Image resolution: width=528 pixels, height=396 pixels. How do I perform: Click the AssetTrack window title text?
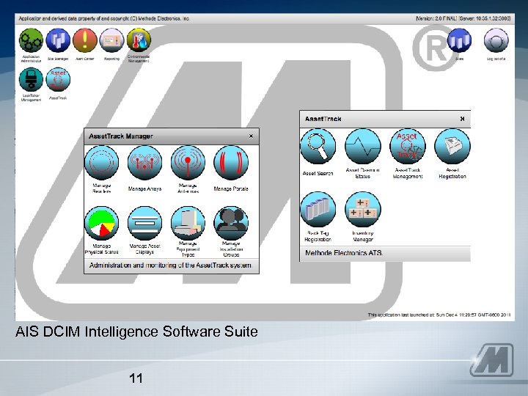pyautogui.click(x=323, y=119)
